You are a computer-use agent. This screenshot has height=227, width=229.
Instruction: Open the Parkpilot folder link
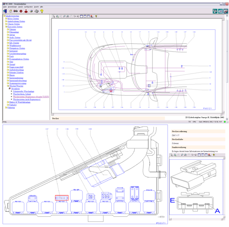coord(13,105)
